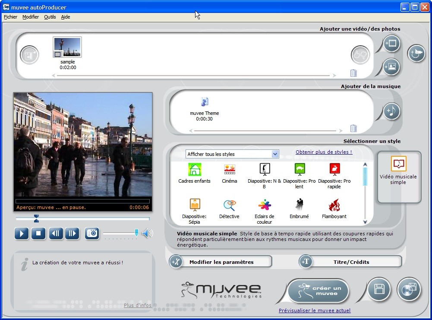
Task: Follow the Prévisualiser le muvee actuel link
Action: [314, 310]
